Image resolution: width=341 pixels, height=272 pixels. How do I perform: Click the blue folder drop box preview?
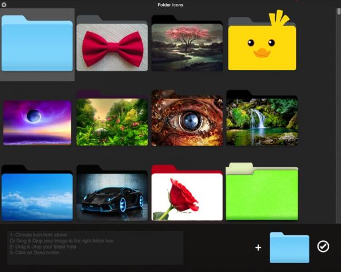(289, 247)
